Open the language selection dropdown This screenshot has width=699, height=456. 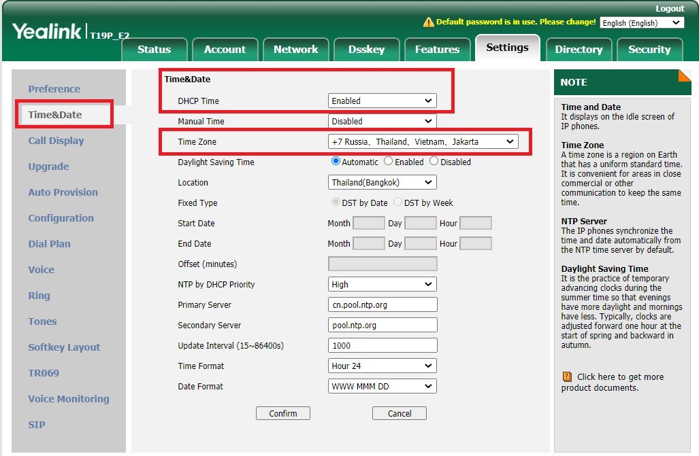pyautogui.click(x=641, y=23)
